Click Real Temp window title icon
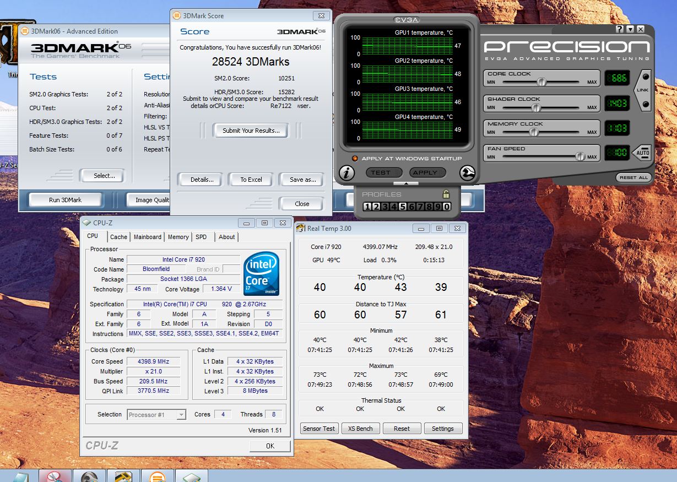Image resolution: width=677 pixels, height=482 pixels. (x=301, y=228)
